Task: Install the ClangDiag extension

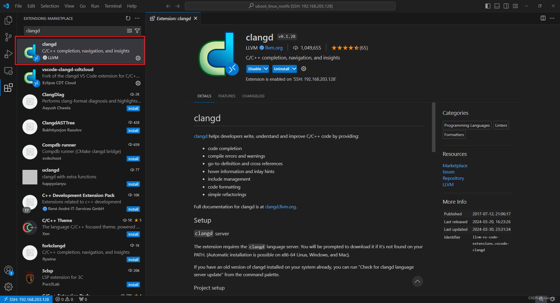Action: click(133, 108)
